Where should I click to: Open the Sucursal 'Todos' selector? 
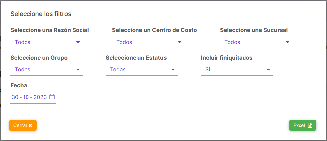click(256, 42)
